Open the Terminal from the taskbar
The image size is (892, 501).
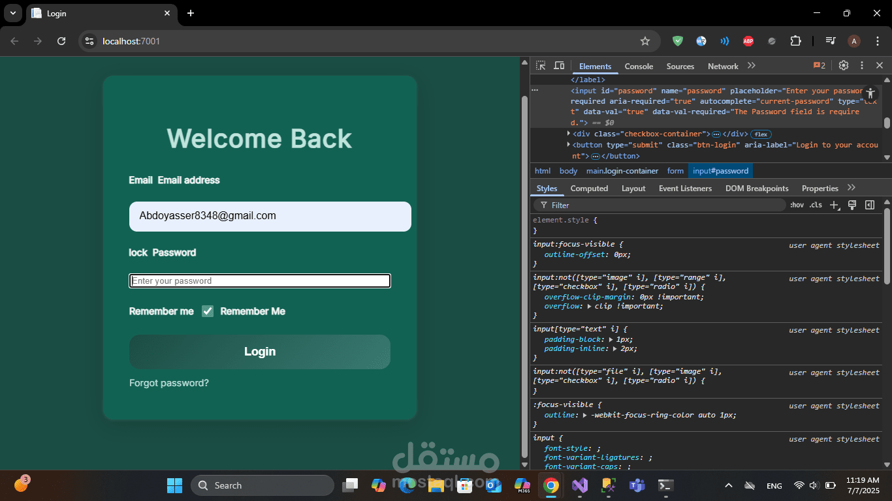666,485
